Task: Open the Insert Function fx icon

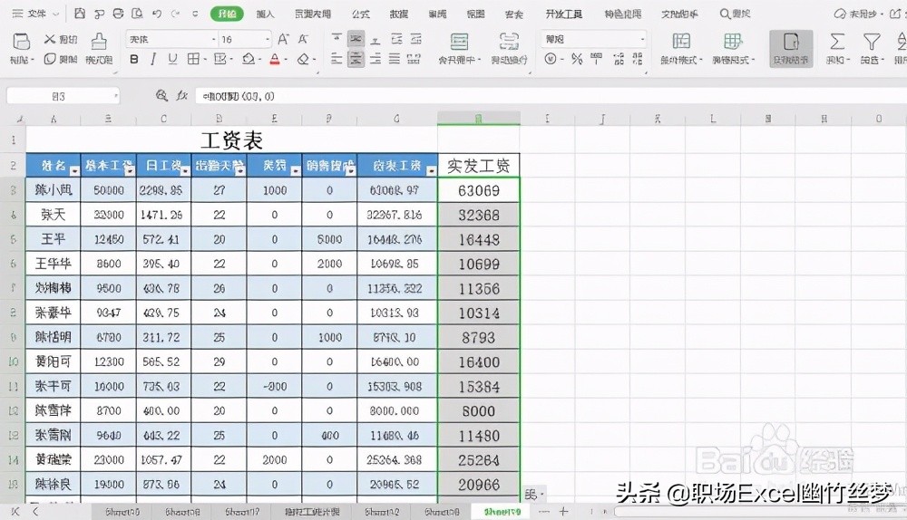Action: [182, 96]
